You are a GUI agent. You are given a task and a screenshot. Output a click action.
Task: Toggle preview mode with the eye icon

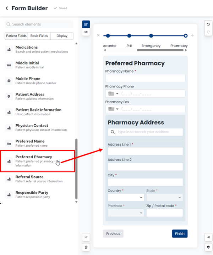point(86,32)
